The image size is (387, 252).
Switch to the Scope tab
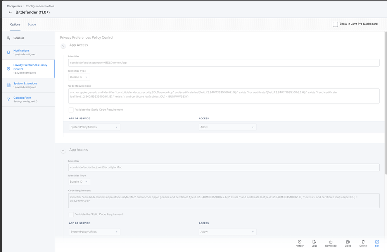(x=31, y=24)
